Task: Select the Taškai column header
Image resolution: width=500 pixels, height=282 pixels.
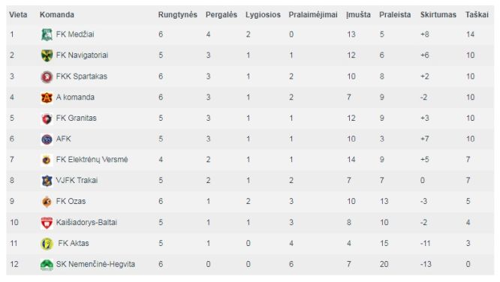Action: click(477, 15)
